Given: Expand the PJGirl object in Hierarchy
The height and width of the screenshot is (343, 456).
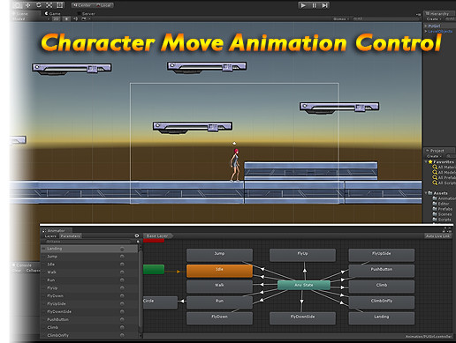Looking at the screenshot, I should tap(426, 26).
